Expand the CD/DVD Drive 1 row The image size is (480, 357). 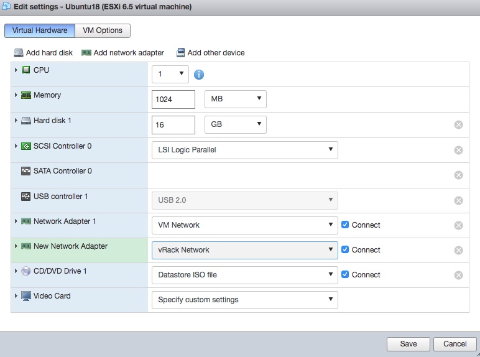16,271
